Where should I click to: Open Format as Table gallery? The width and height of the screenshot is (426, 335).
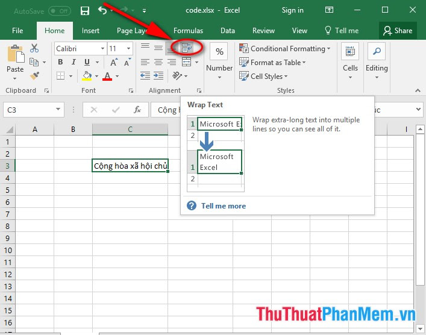[272, 62]
